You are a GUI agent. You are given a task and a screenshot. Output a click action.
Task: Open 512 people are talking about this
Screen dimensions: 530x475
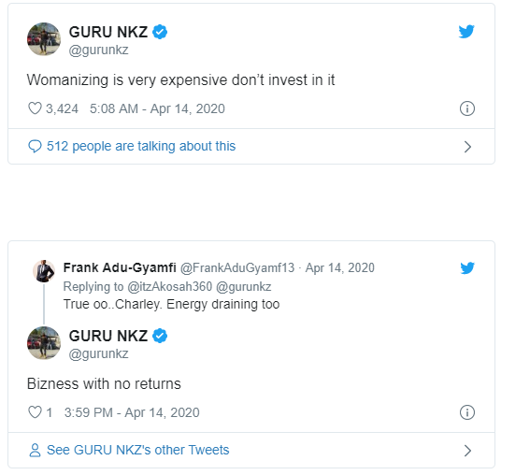click(141, 146)
